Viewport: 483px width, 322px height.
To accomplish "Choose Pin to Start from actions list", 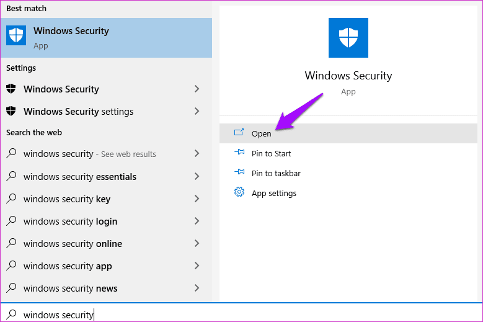I will (x=271, y=153).
